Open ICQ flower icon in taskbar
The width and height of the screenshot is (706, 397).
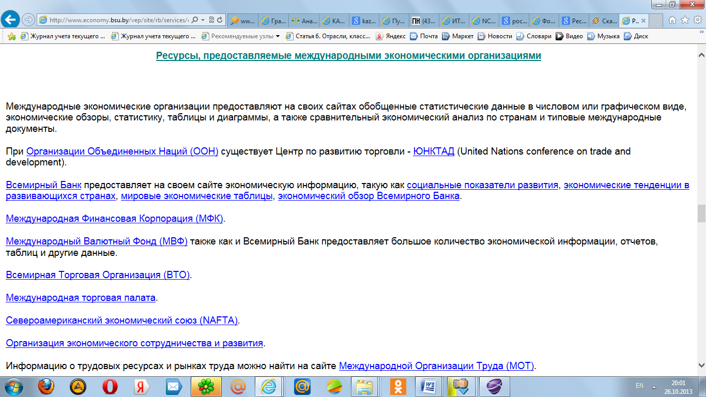(x=206, y=386)
